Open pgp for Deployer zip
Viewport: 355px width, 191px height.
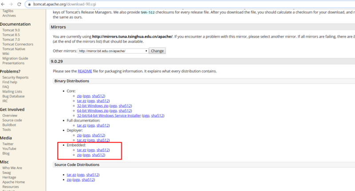[87, 135]
